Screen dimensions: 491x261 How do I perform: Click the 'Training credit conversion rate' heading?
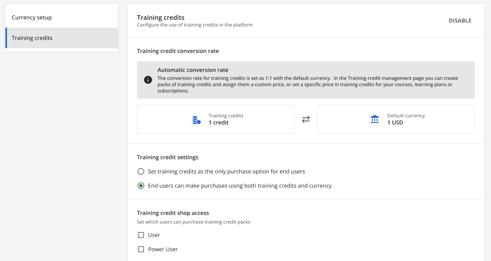click(178, 51)
